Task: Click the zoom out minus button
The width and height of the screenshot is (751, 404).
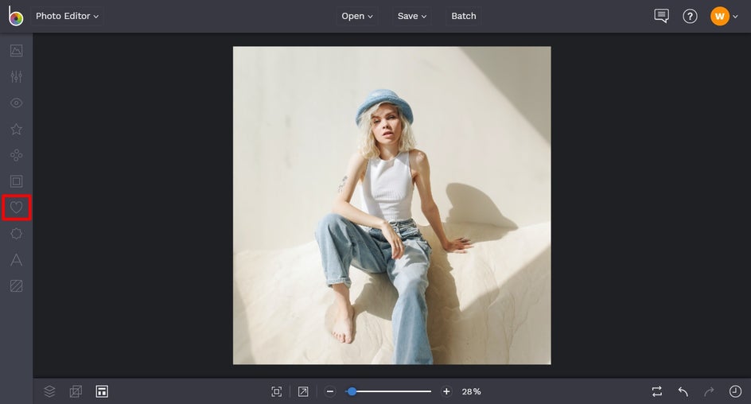Action: coord(329,391)
